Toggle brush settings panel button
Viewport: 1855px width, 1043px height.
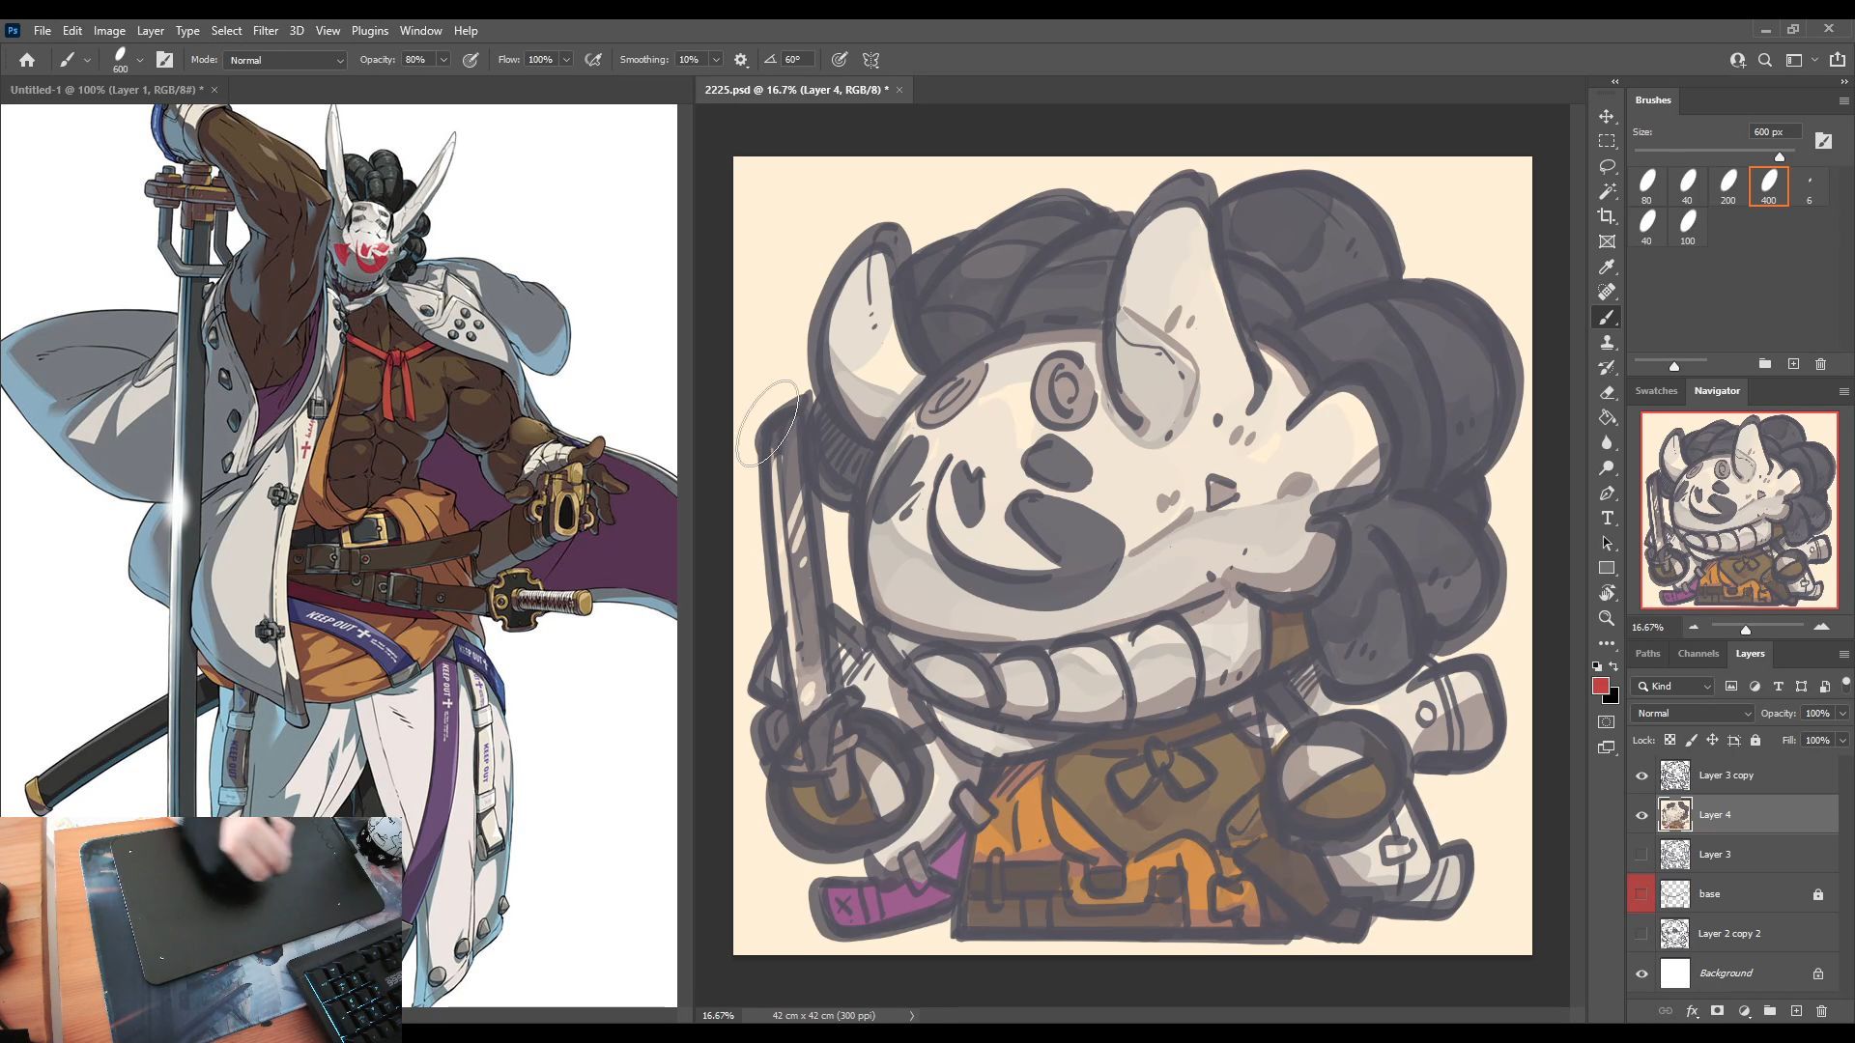click(x=164, y=60)
